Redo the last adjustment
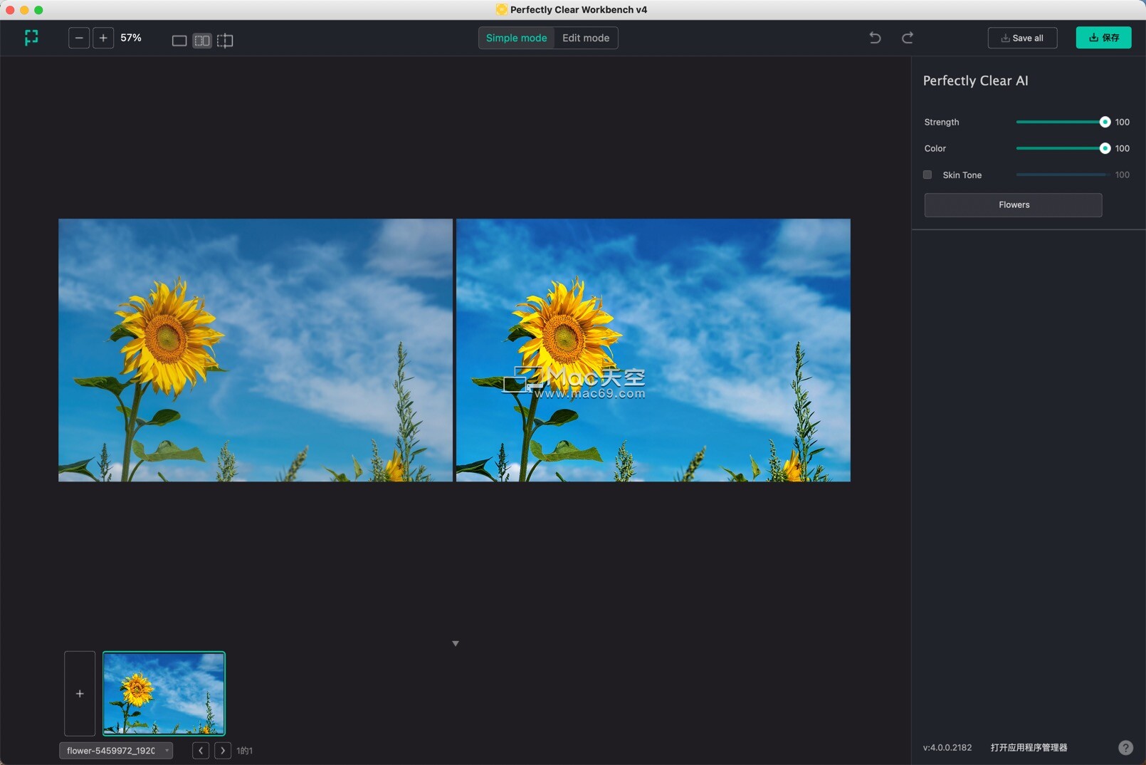The height and width of the screenshot is (765, 1146). (908, 38)
